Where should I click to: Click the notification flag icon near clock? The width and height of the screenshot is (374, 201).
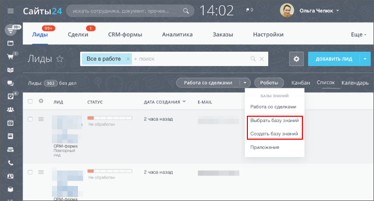[247, 10]
